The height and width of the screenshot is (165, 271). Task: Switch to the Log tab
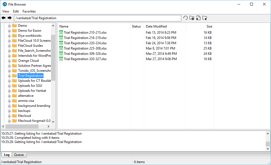coord(7,155)
